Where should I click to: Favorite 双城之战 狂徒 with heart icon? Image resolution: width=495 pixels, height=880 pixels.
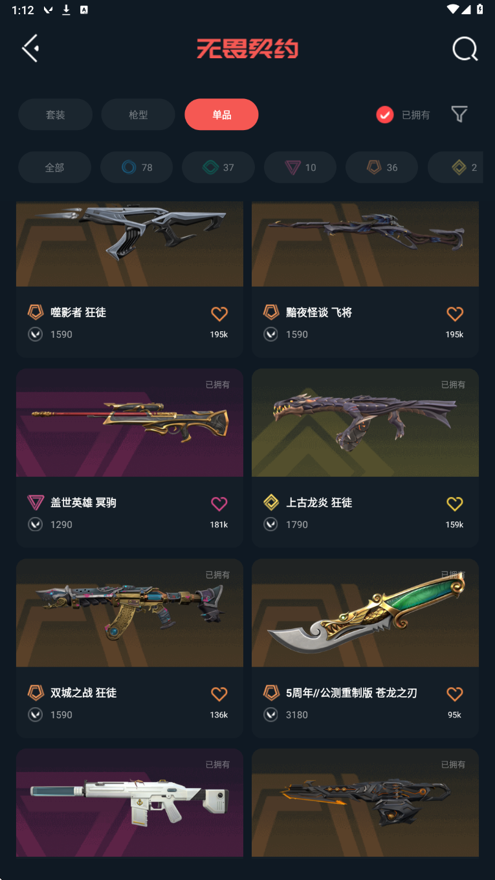point(219,694)
